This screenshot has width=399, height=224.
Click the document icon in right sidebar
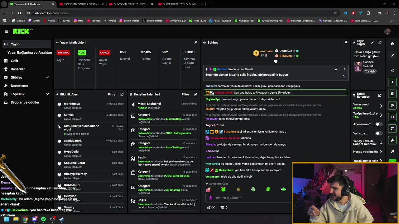point(392,94)
